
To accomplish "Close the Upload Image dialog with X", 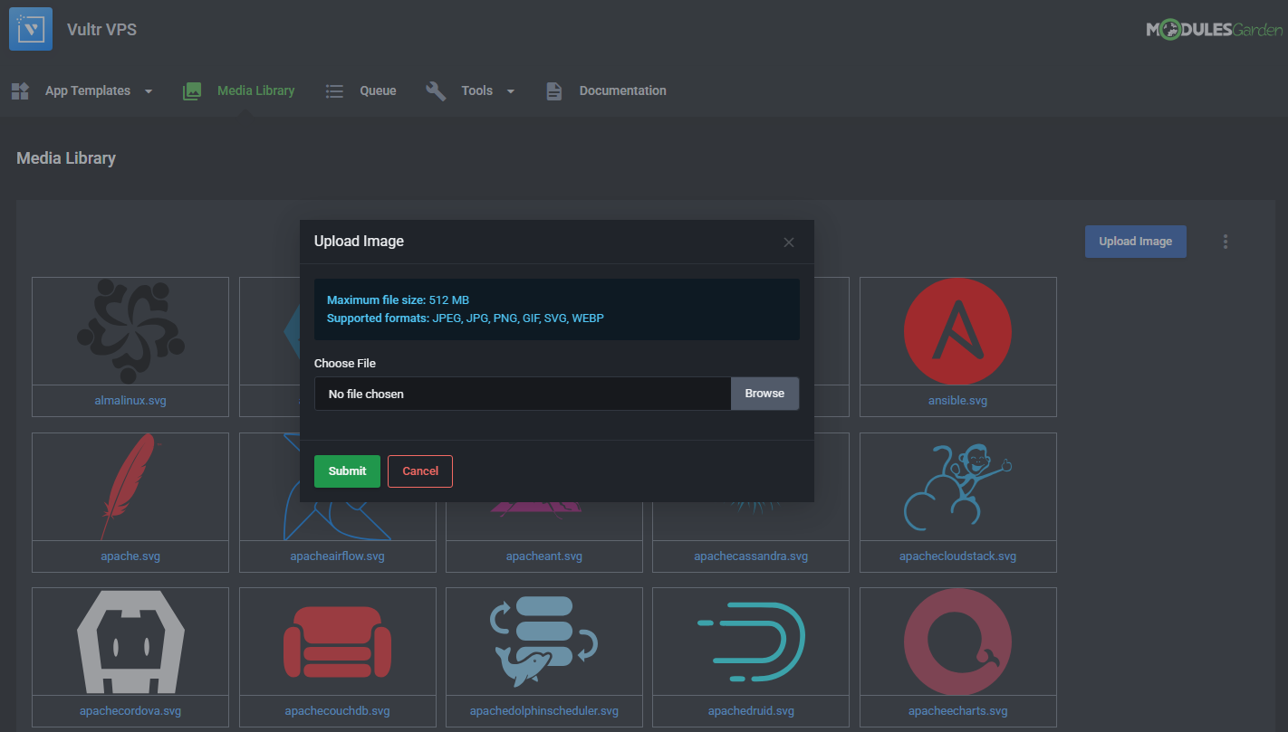I will click(789, 242).
